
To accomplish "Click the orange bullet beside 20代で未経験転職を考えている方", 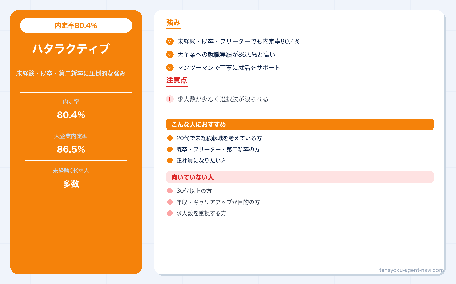I will 170,138.
